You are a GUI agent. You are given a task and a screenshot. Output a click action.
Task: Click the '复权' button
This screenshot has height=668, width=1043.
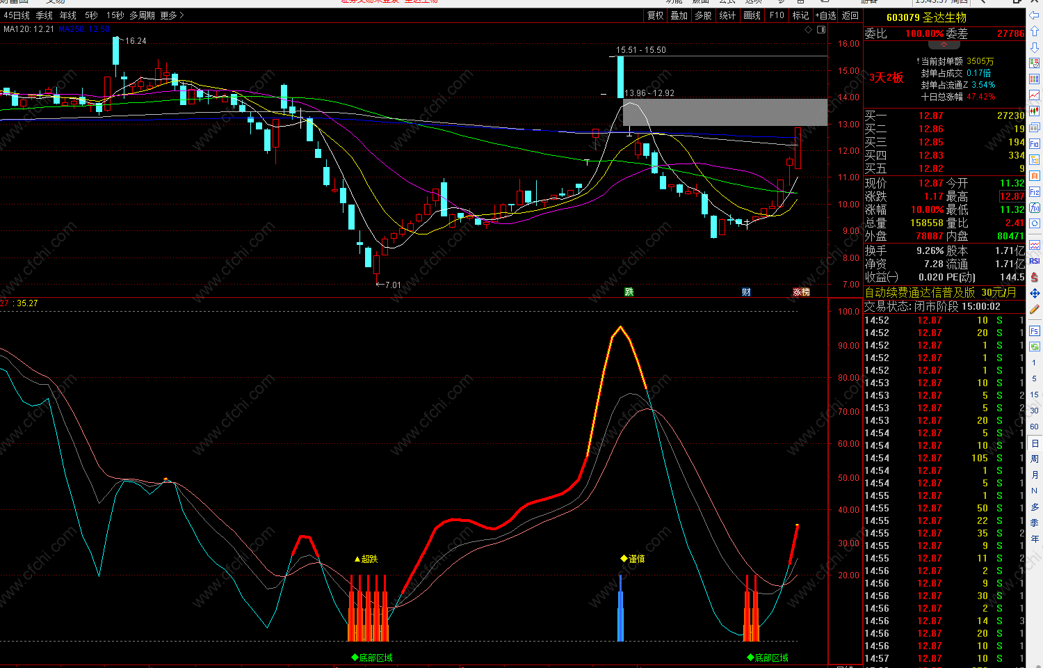click(655, 15)
